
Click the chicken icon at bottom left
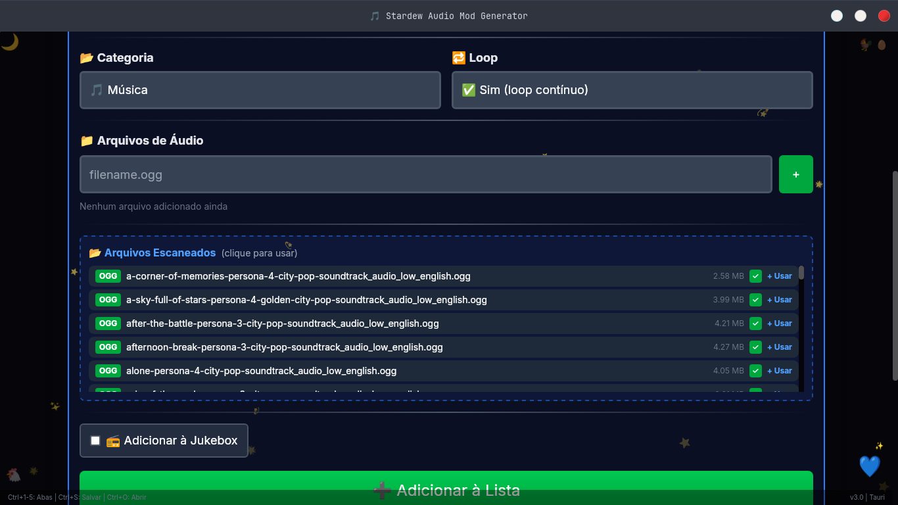[x=13, y=474]
